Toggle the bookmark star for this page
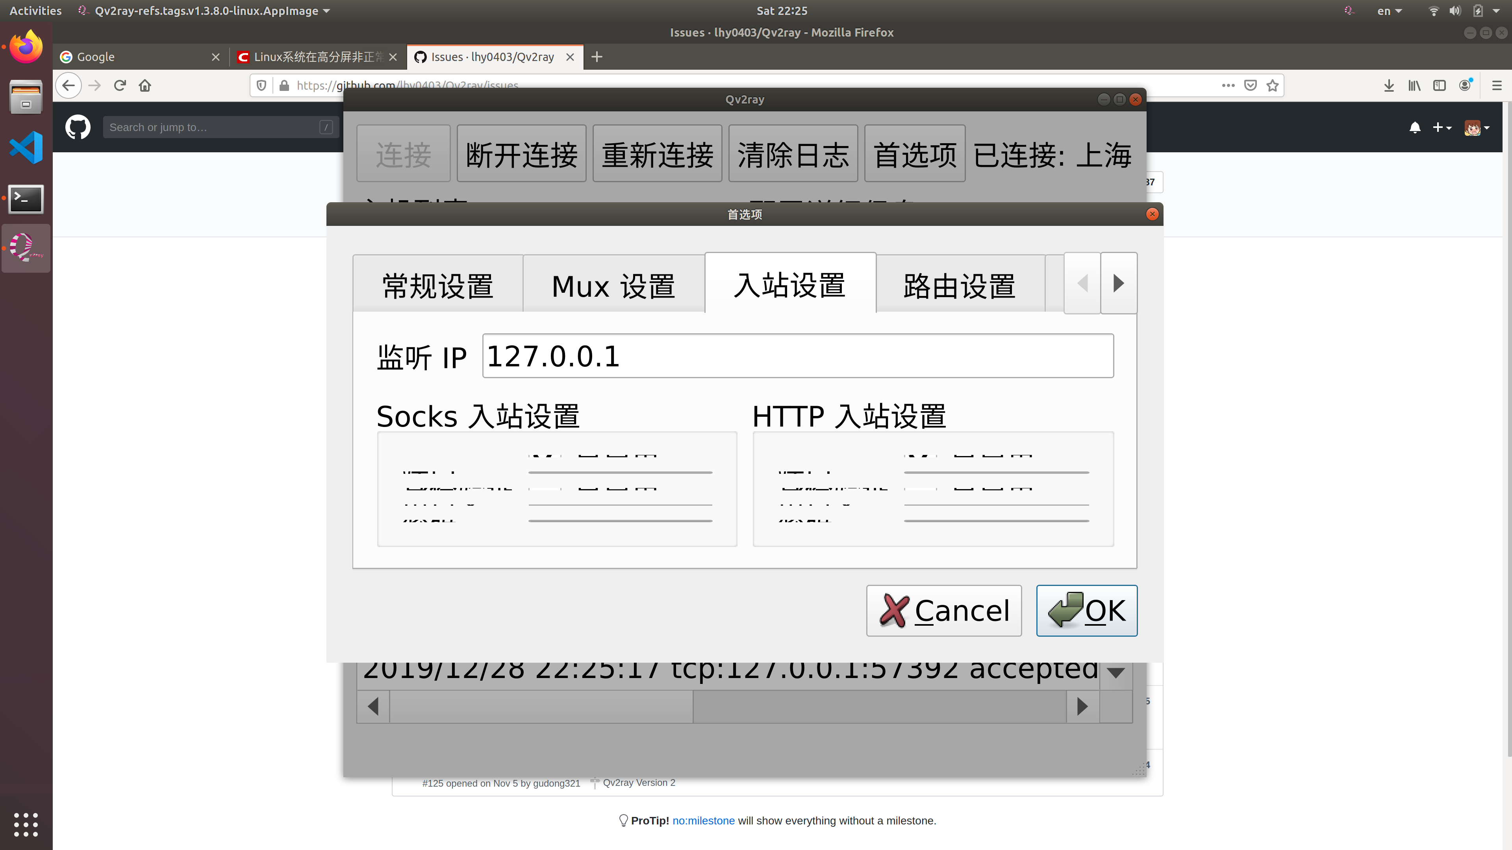Image resolution: width=1512 pixels, height=850 pixels. pos(1272,85)
